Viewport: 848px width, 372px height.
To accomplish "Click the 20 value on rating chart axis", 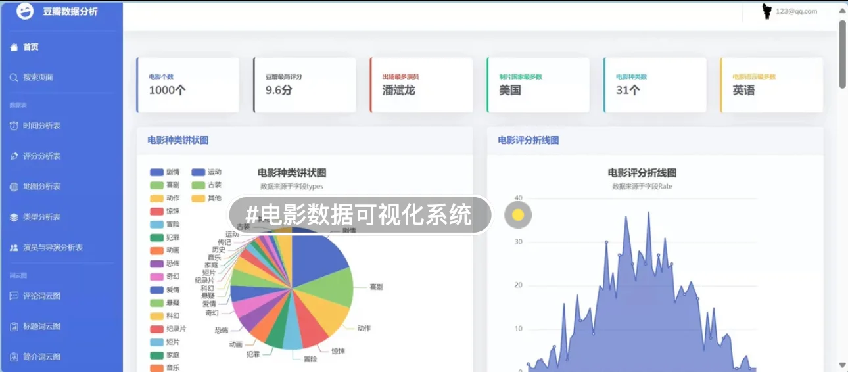I will (x=518, y=285).
